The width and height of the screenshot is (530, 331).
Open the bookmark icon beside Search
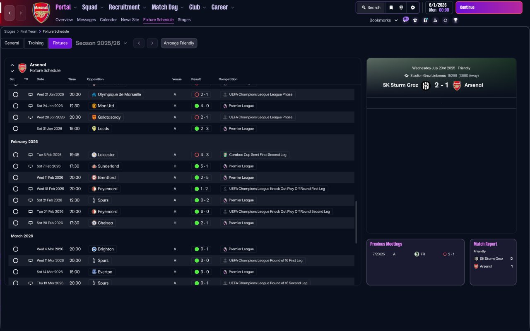[x=391, y=7]
